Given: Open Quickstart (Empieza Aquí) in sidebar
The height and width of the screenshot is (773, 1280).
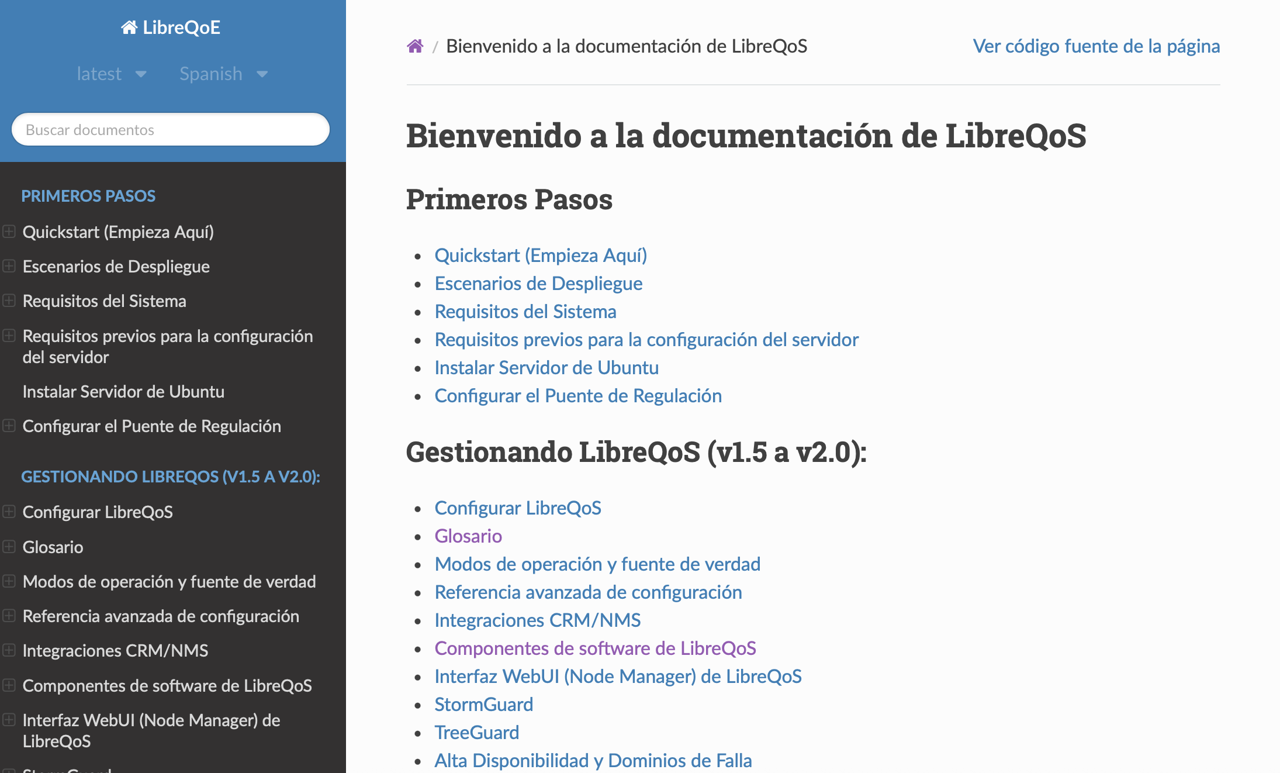Looking at the screenshot, I should pos(118,232).
